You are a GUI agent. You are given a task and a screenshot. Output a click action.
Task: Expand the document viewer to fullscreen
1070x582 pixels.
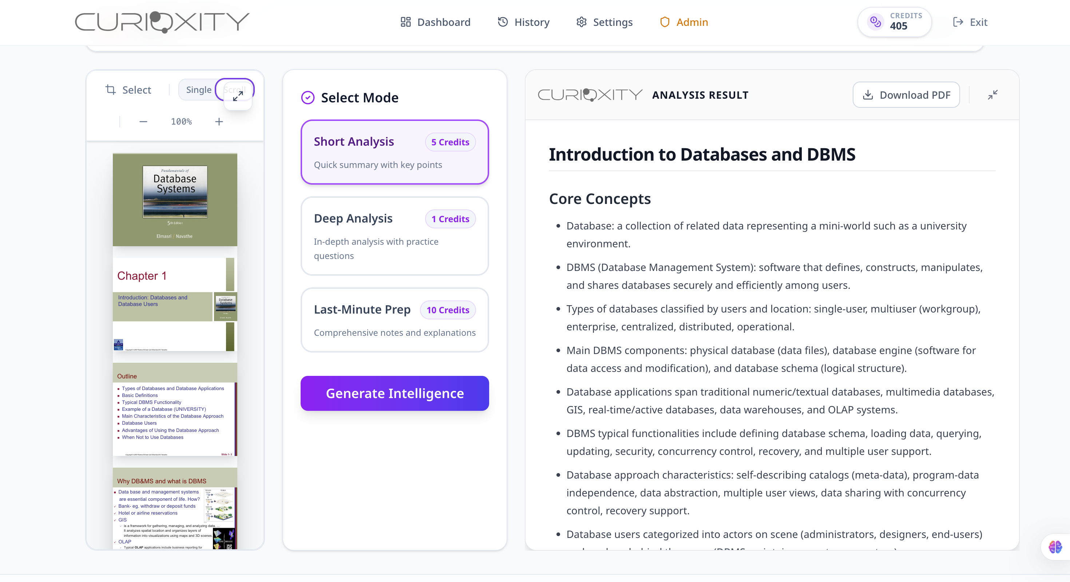tap(238, 97)
